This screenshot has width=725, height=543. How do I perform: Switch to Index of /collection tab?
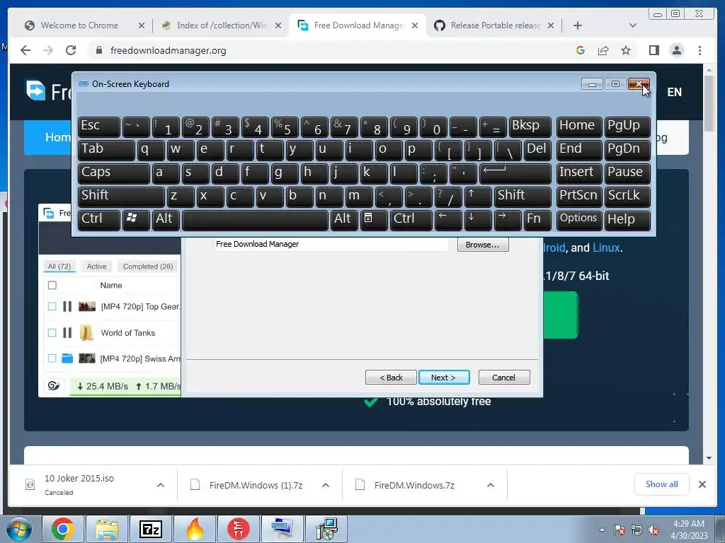pyautogui.click(x=222, y=25)
